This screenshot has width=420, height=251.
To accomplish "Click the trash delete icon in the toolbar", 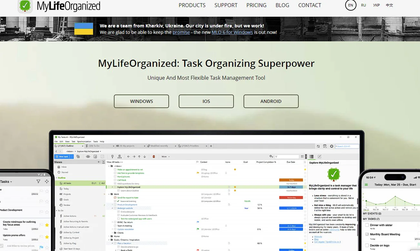I will pos(154,156).
